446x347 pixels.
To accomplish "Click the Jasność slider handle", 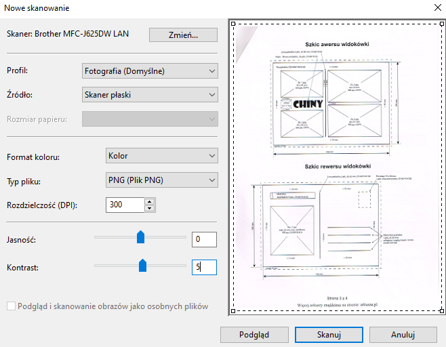I will 141,237.
